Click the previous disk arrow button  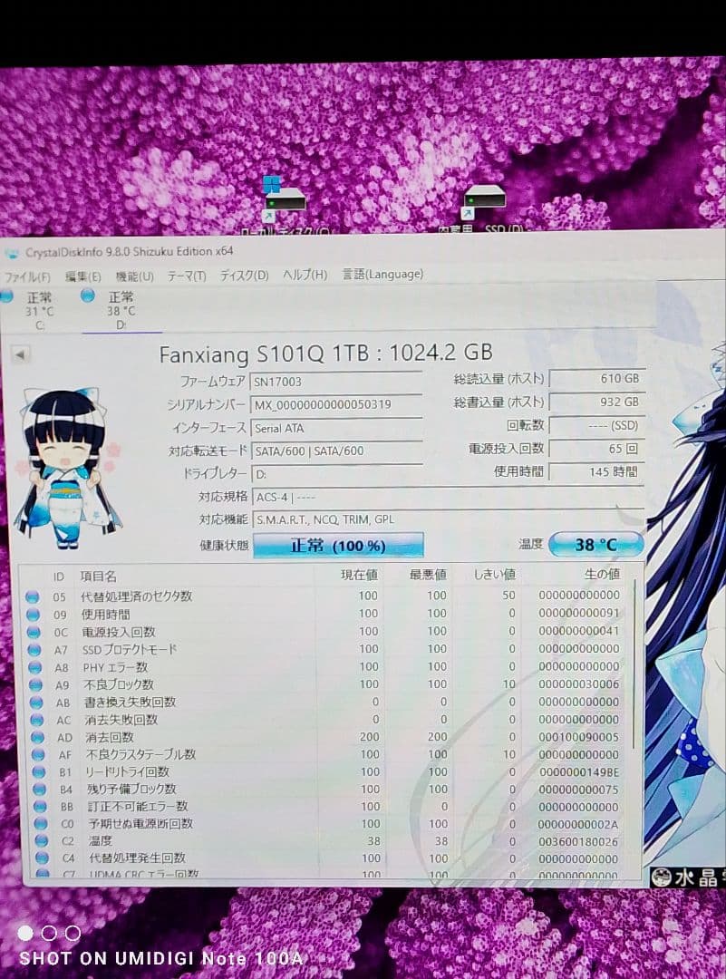tap(20, 354)
